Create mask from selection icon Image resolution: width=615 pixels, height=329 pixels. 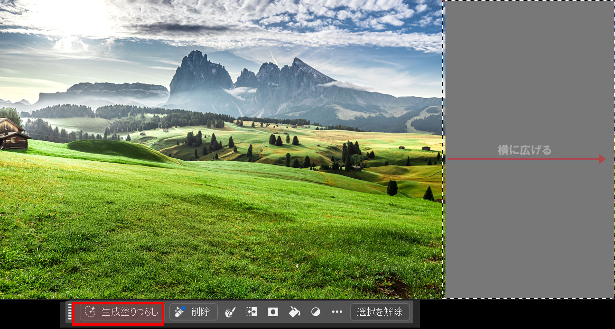pos(273,312)
